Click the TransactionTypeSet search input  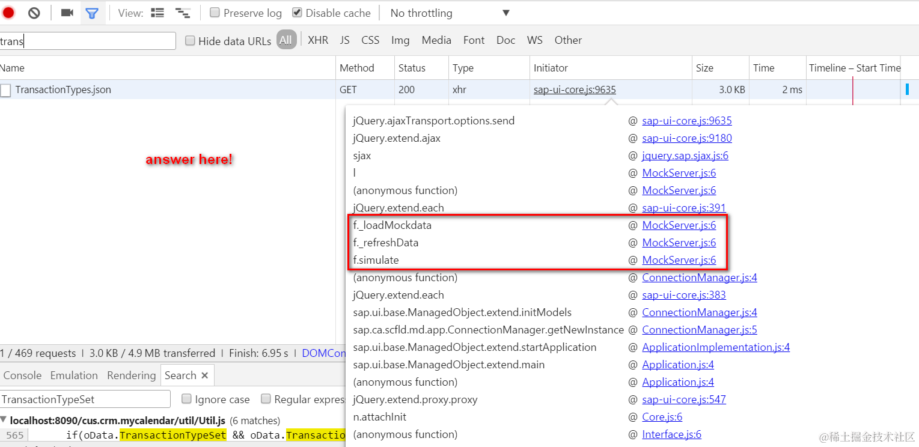[x=85, y=399]
